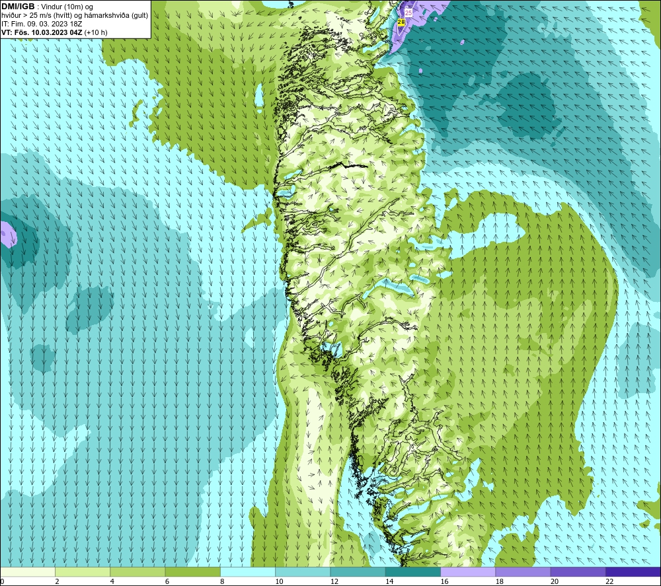Click the white '25' gust contour label
The width and height of the screenshot is (661, 586).
tap(408, 13)
